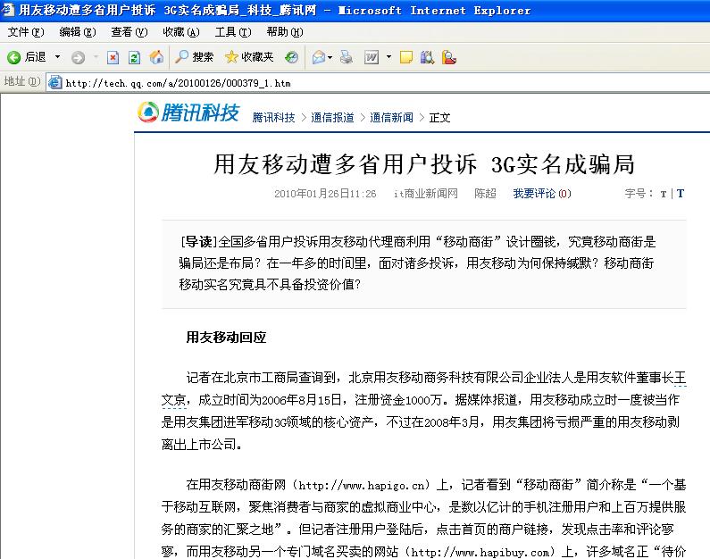710x559 pixels.
Task: Expand the Edit with Word dropdown arrow
Action: (388, 57)
